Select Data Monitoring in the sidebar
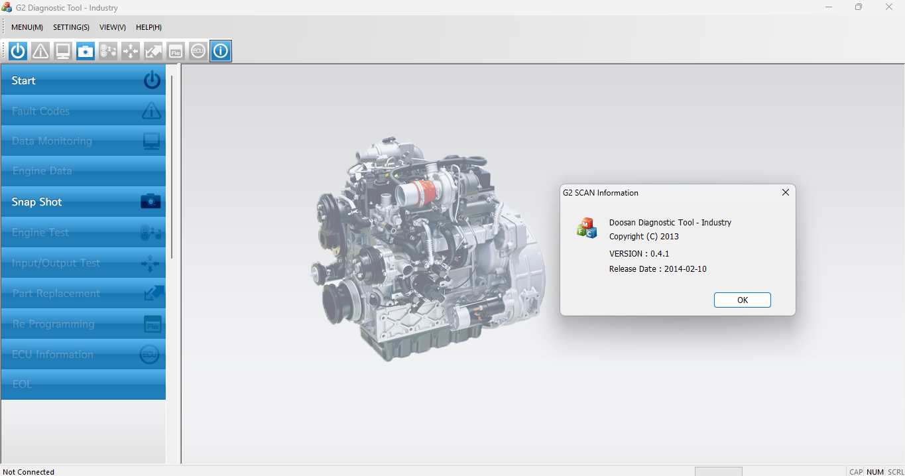The width and height of the screenshot is (905, 476). coord(84,141)
